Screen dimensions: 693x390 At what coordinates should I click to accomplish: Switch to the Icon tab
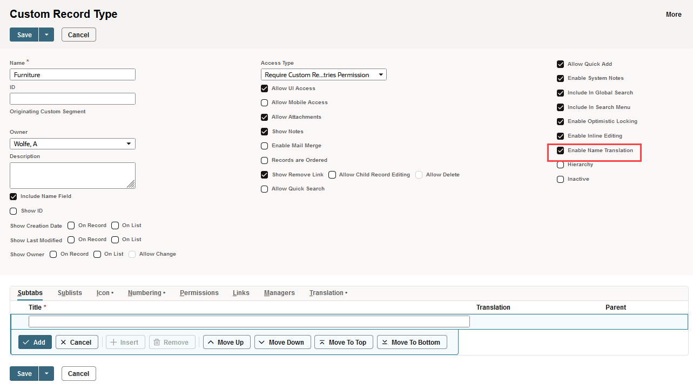pos(105,293)
